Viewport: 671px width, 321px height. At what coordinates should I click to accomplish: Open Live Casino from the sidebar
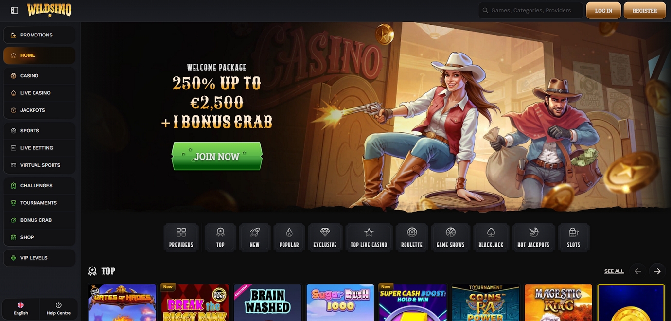(39, 93)
